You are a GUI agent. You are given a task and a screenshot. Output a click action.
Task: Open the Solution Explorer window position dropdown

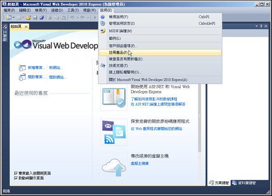(257, 26)
